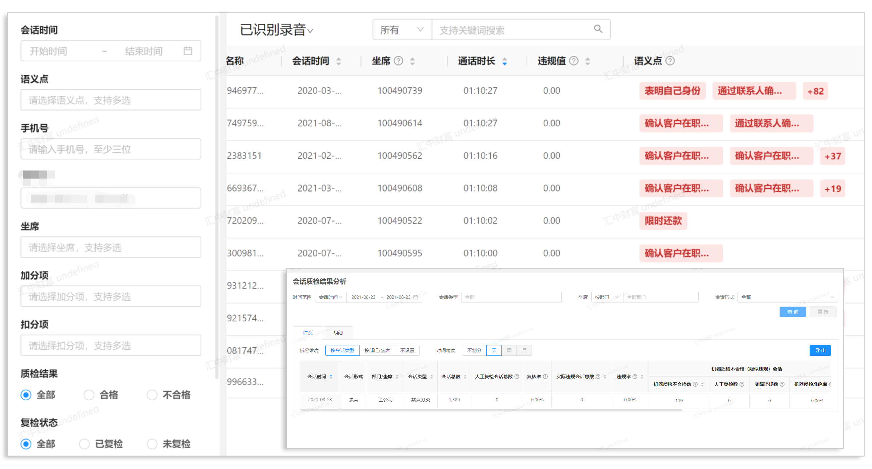Open the 所有 search scope dropdown

pos(402,30)
